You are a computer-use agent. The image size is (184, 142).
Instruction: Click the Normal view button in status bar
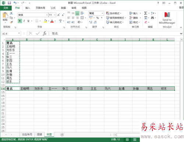(x=127, y=139)
